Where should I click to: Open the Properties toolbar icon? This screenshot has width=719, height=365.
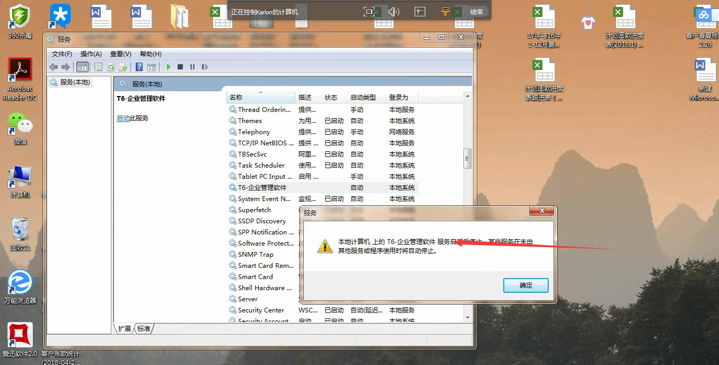point(98,67)
